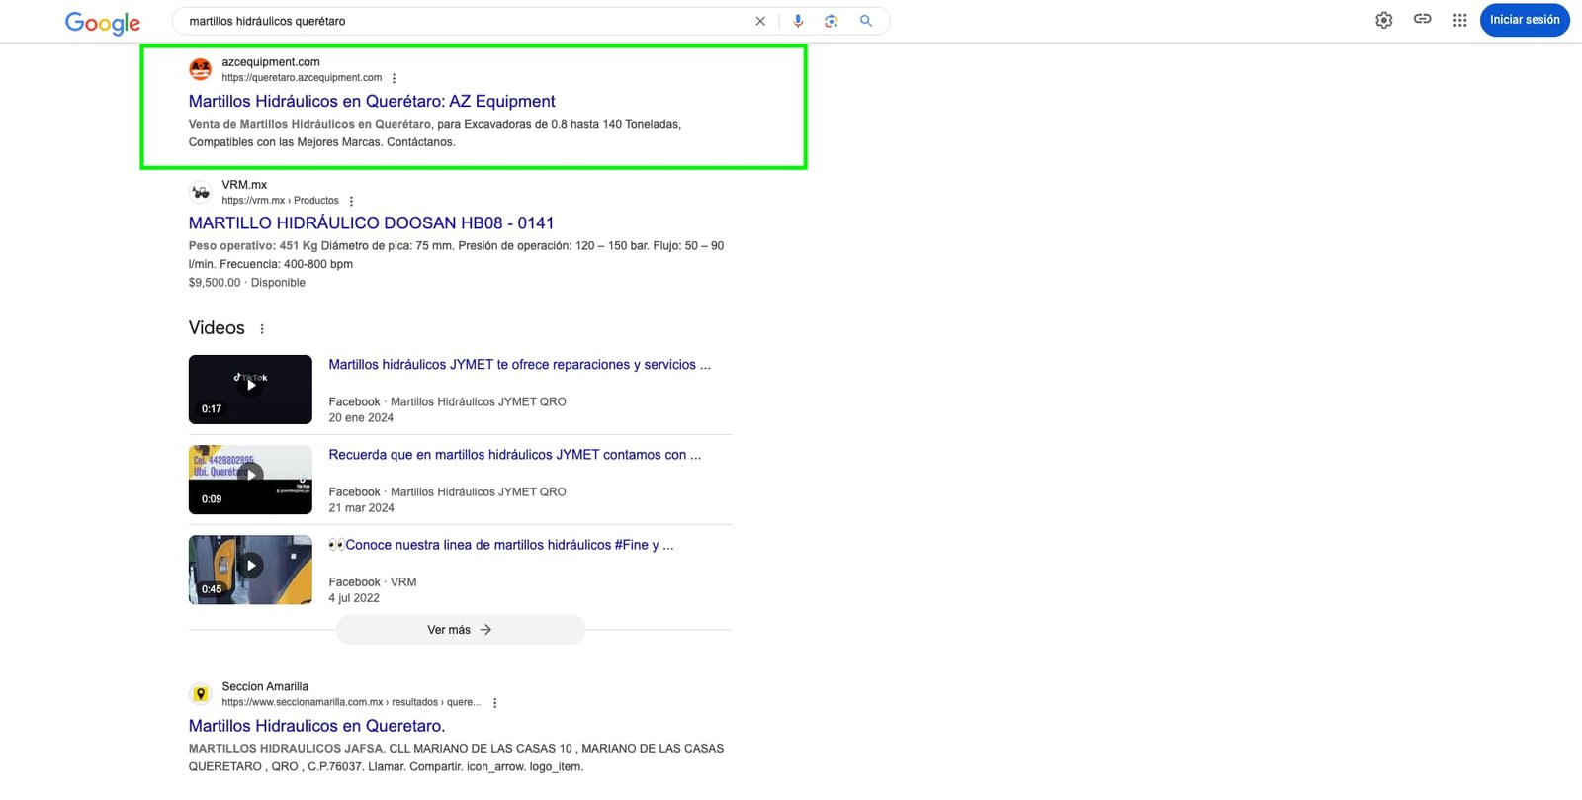Viewport: 1582px width, 800px height.
Task: Open Google Lens image search icon
Action: (x=832, y=21)
